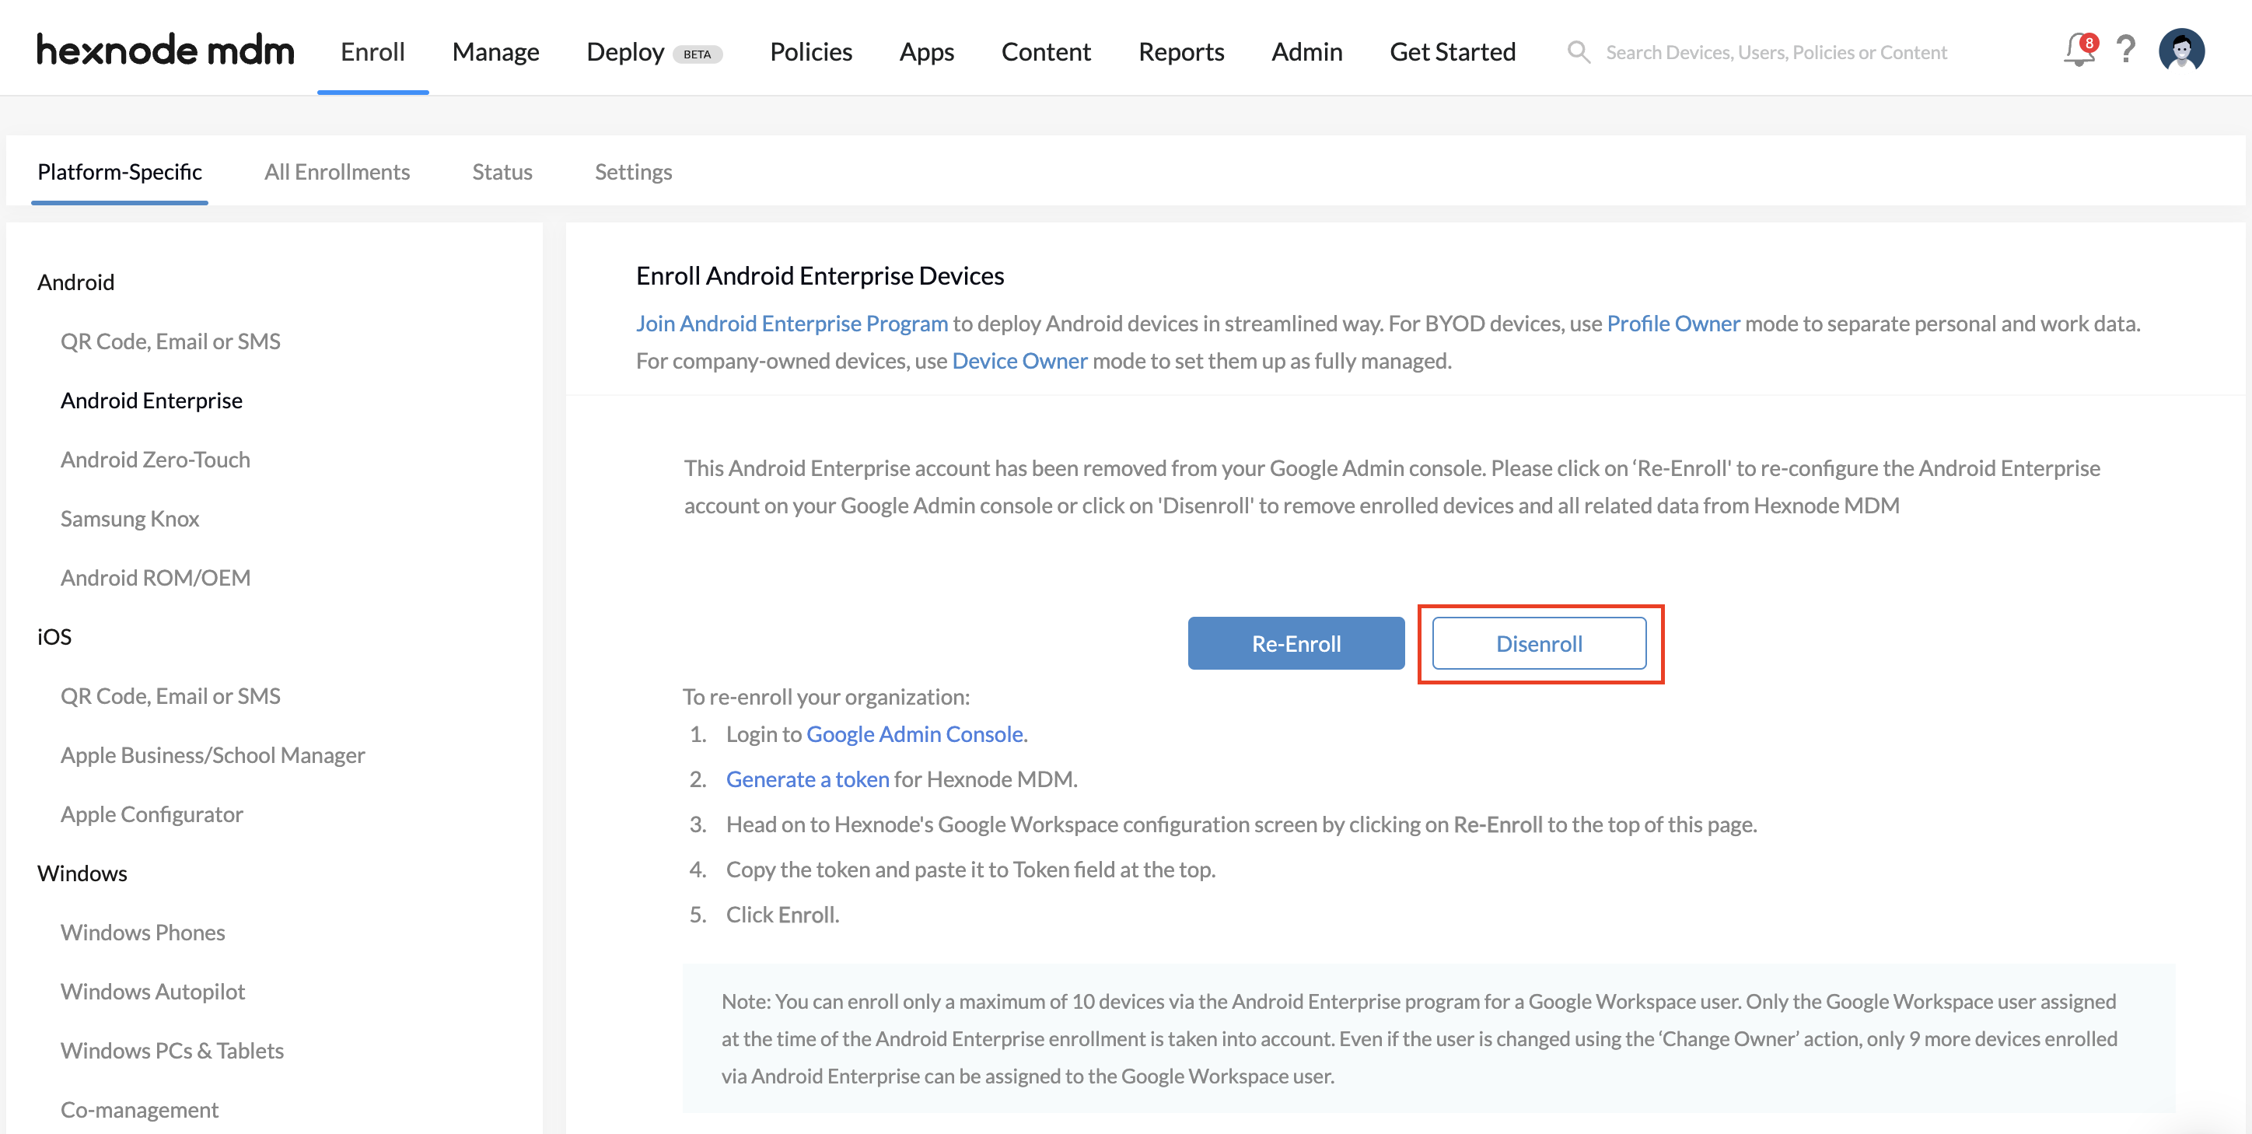Select Android Enterprise in sidebar
This screenshot has width=2252, height=1134.
click(x=151, y=401)
